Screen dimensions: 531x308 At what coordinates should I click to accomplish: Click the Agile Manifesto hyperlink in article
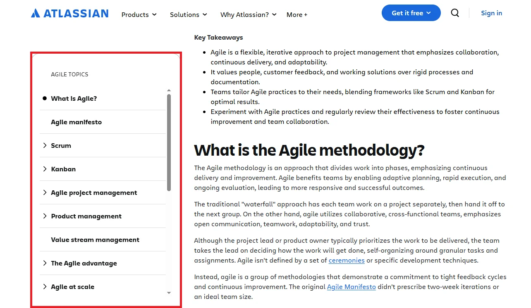pos(352,287)
